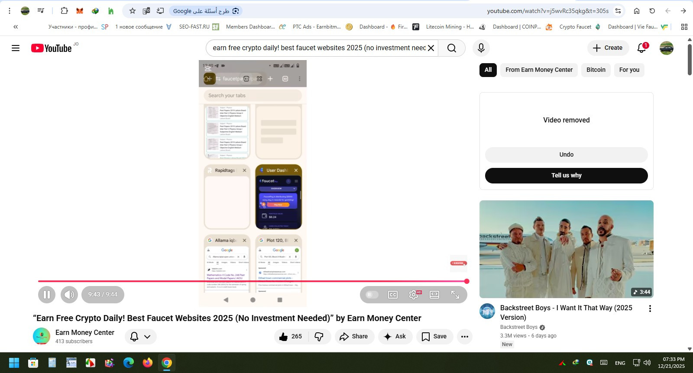Submit search with magnifier button
Screen dimensions: 693x373
tap(452, 48)
